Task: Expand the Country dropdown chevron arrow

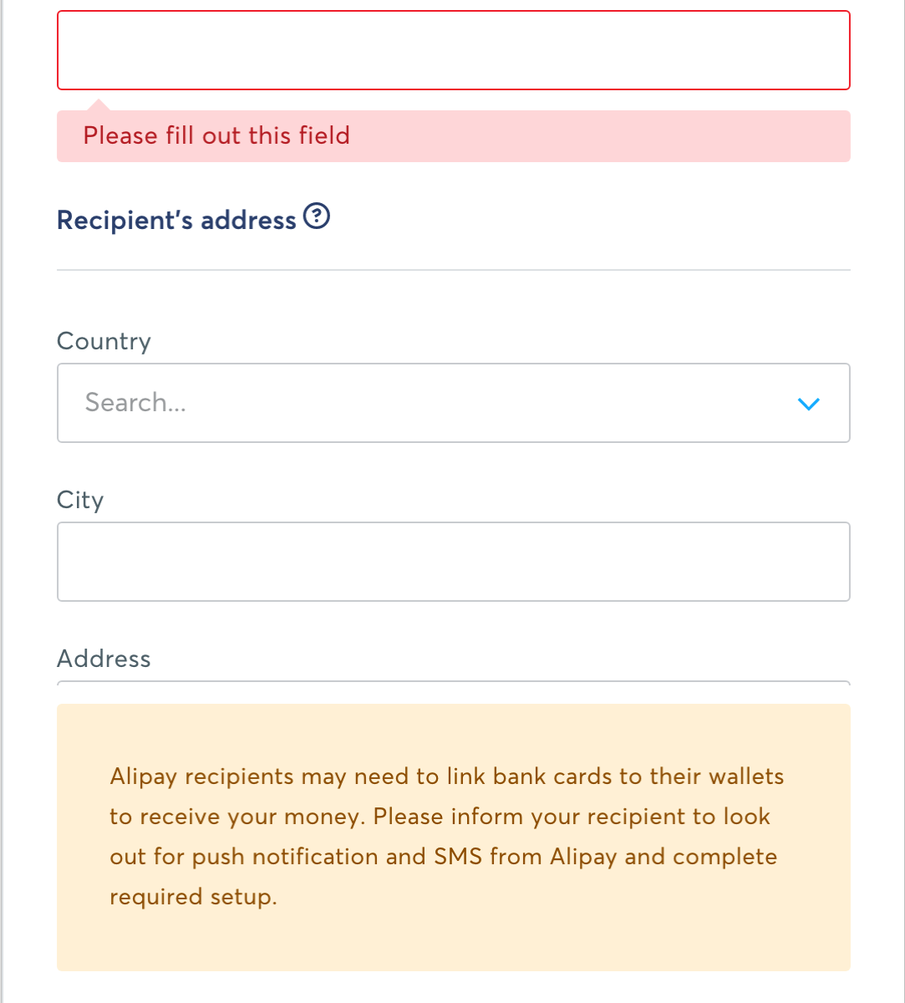Action: click(x=808, y=404)
